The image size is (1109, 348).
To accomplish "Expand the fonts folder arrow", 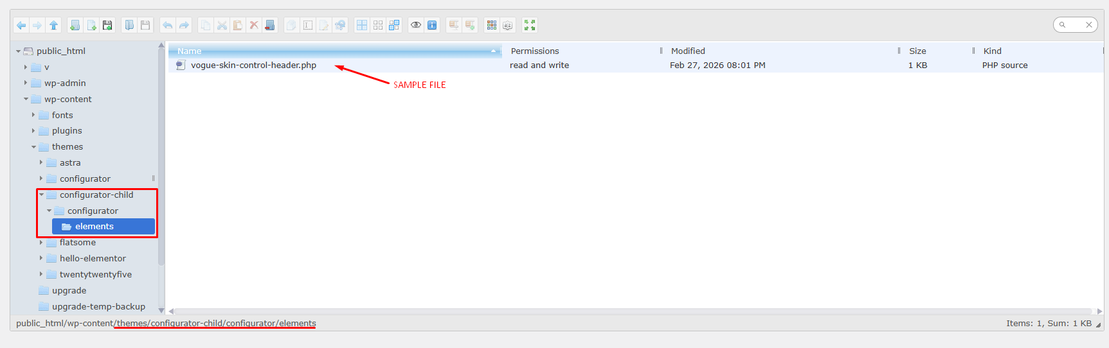I will 33,115.
